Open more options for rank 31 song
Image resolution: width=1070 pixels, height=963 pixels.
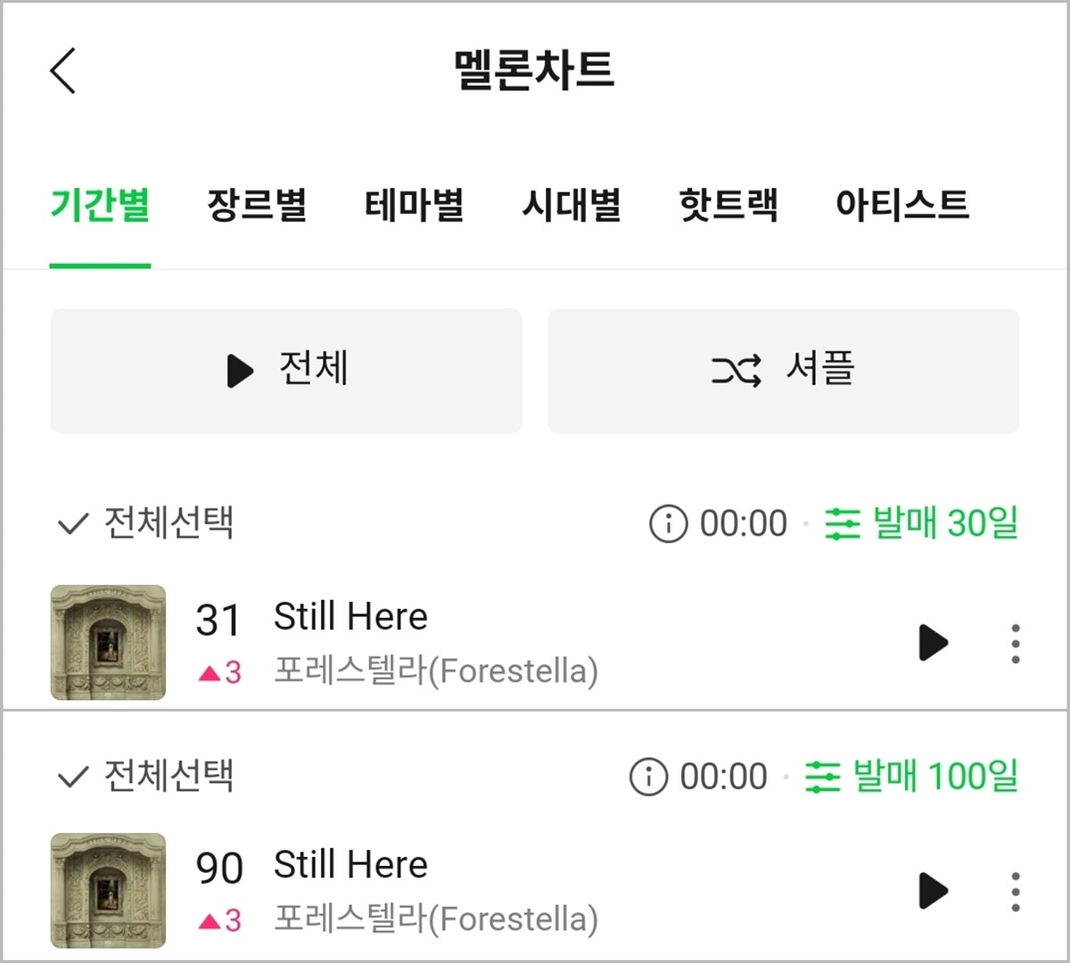point(1015,643)
